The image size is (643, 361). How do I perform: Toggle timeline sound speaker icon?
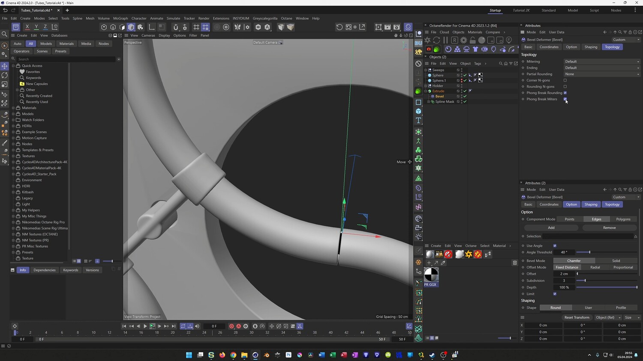pos(197,326)
